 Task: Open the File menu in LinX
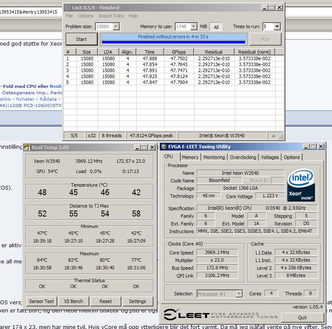[69, 16]
